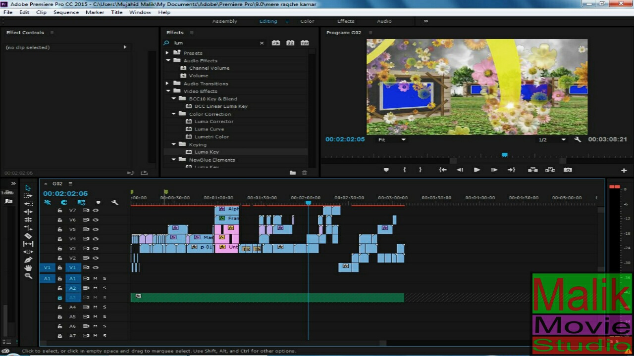Open Program monitor button editor plus

click(x=624, y=170)
